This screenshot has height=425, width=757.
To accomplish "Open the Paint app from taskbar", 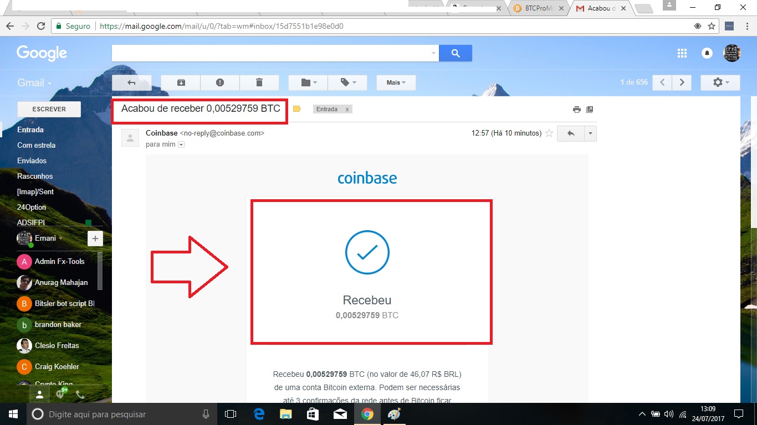I will [393, 414].
